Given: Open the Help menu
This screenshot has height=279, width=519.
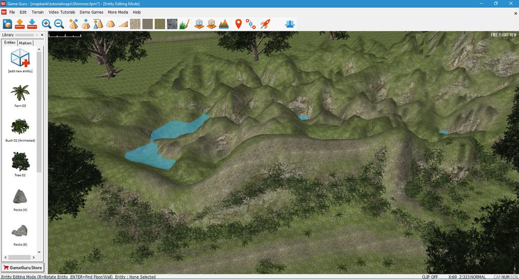Looking at the screenshot, I should tap(137, 12).
